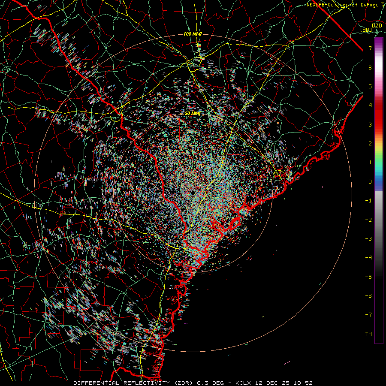Click the '5' value on the color scale
This screenshot has height=386, width=386.
[x=370, y=86]
